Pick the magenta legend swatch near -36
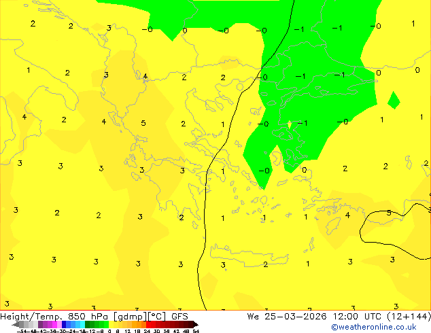Screen dimensions: 431x333 coord(54,324)
